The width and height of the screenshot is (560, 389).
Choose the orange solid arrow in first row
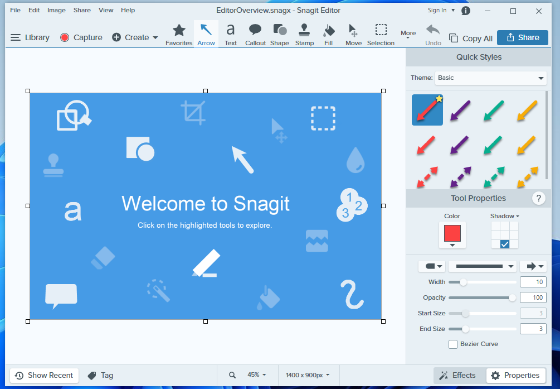(527, 110)
